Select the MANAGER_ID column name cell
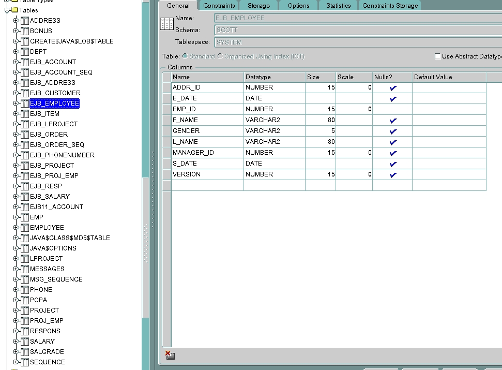This screenshot has width=502, height=370. pyautogui.click(x=207, y=153)
